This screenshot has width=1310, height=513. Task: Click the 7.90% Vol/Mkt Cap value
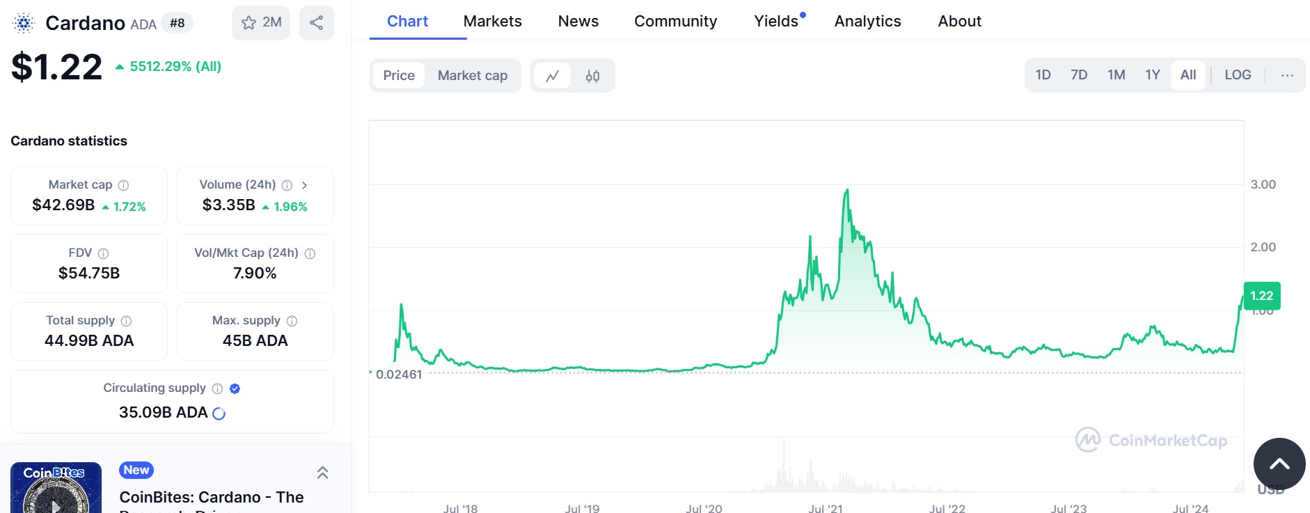[255, 273]
